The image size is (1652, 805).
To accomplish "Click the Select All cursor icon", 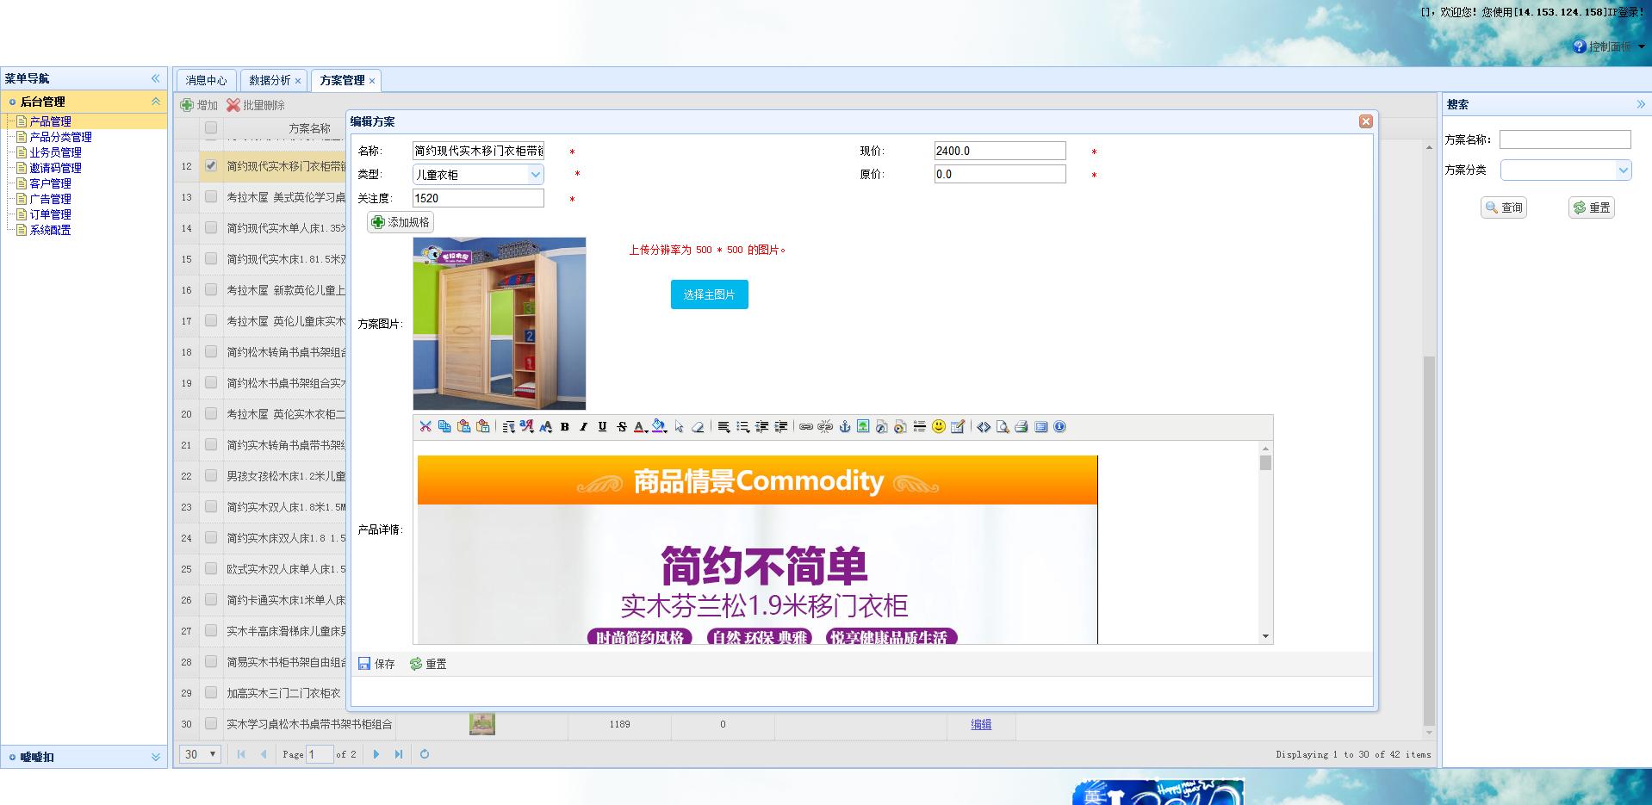I will pos(679,426).
